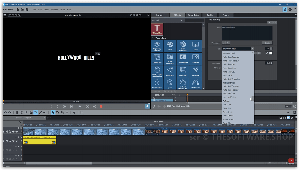
Task: Open the File menu
Action: click(35, 10)
